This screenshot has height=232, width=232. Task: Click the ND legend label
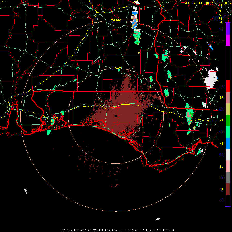click(x=221, y=201)
